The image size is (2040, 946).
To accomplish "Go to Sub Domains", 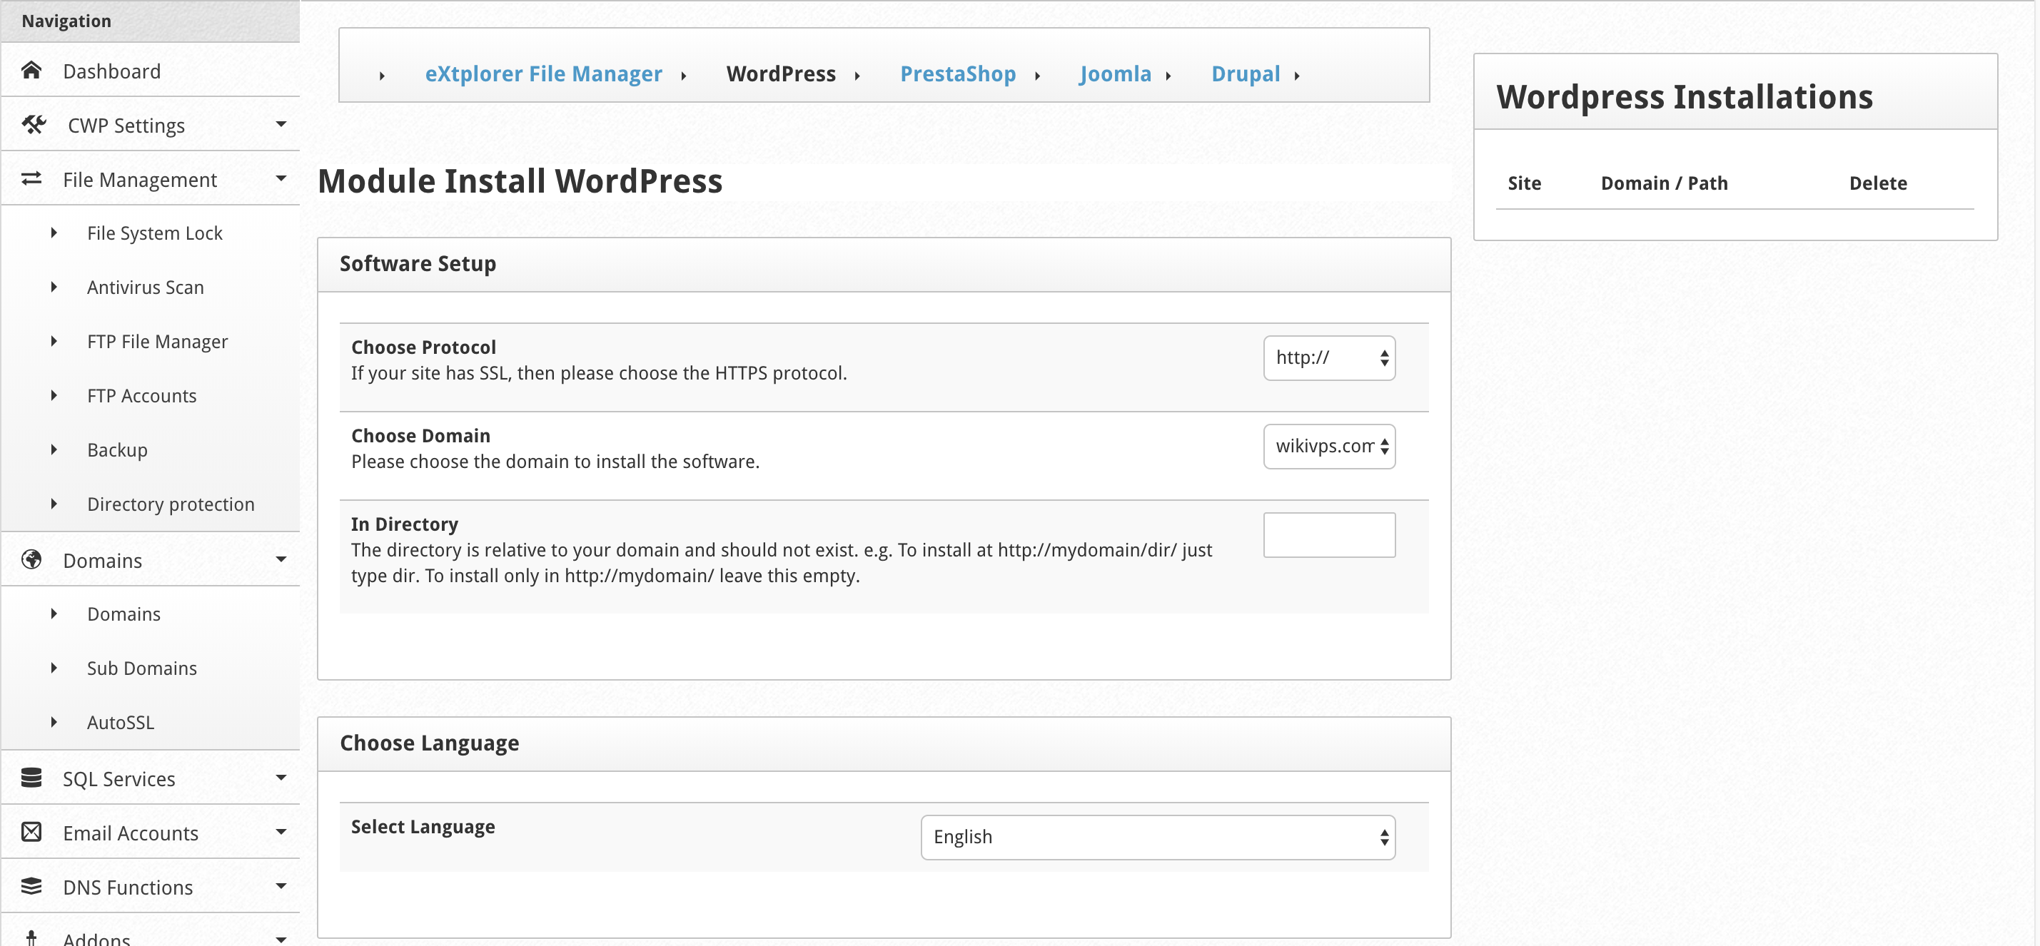I will click(142, 669).
